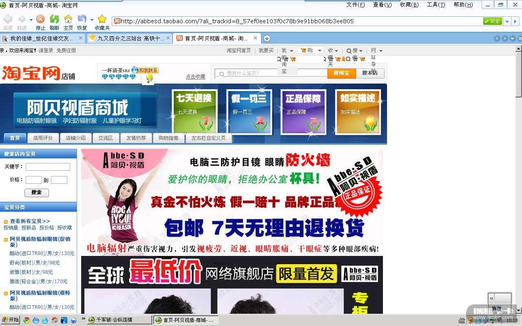Click the browser back arrow (后退)
The height and width of the screenshot is (326, 522).
point(7,19)
